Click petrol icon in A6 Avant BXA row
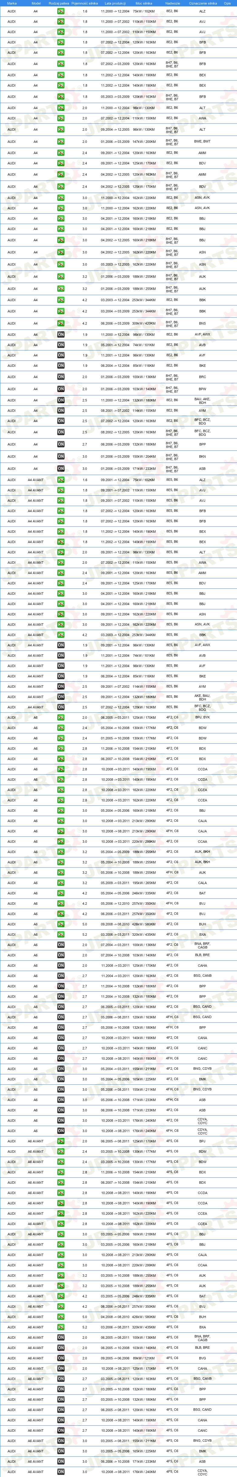 coord(61,1327)
